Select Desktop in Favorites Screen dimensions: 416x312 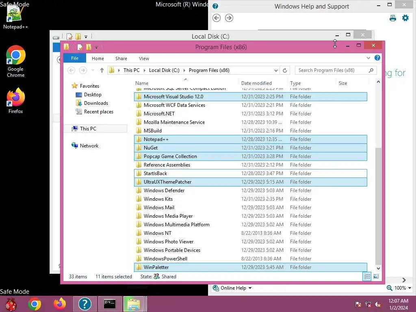pos(93,94)
